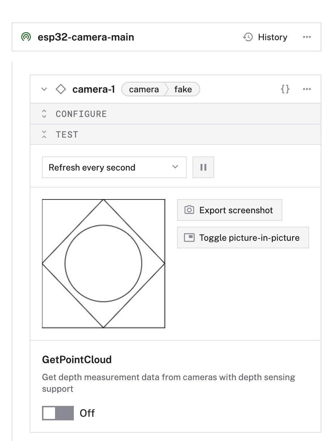Click the camera feed preview image
This screenshot has height=441, width=333.
(x=104, y=264)
